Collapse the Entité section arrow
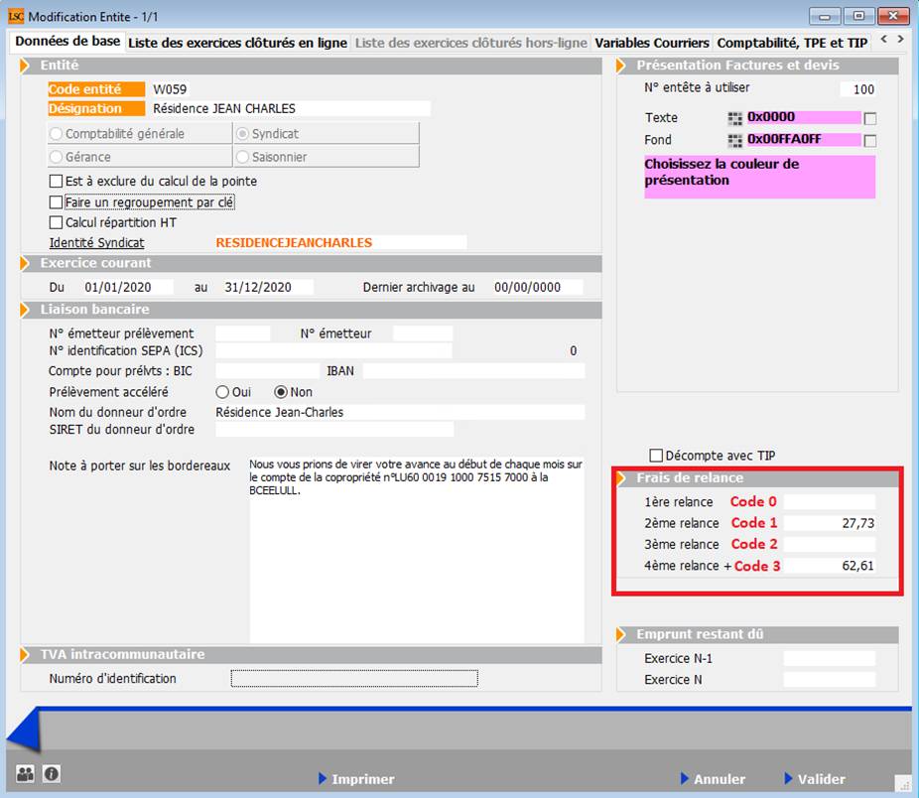This screenshot has height=798, width=919. pyautogui.click(x=25, y=66)
